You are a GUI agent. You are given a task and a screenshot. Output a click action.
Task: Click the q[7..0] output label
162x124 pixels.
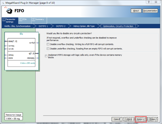coord(32,53)
